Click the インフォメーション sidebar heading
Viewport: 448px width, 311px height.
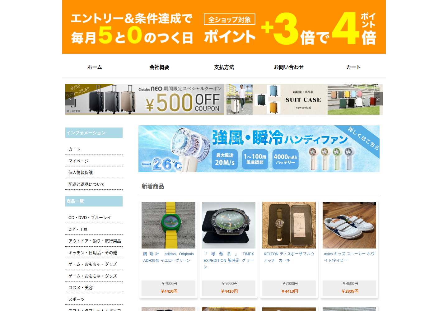pos(94,133)
